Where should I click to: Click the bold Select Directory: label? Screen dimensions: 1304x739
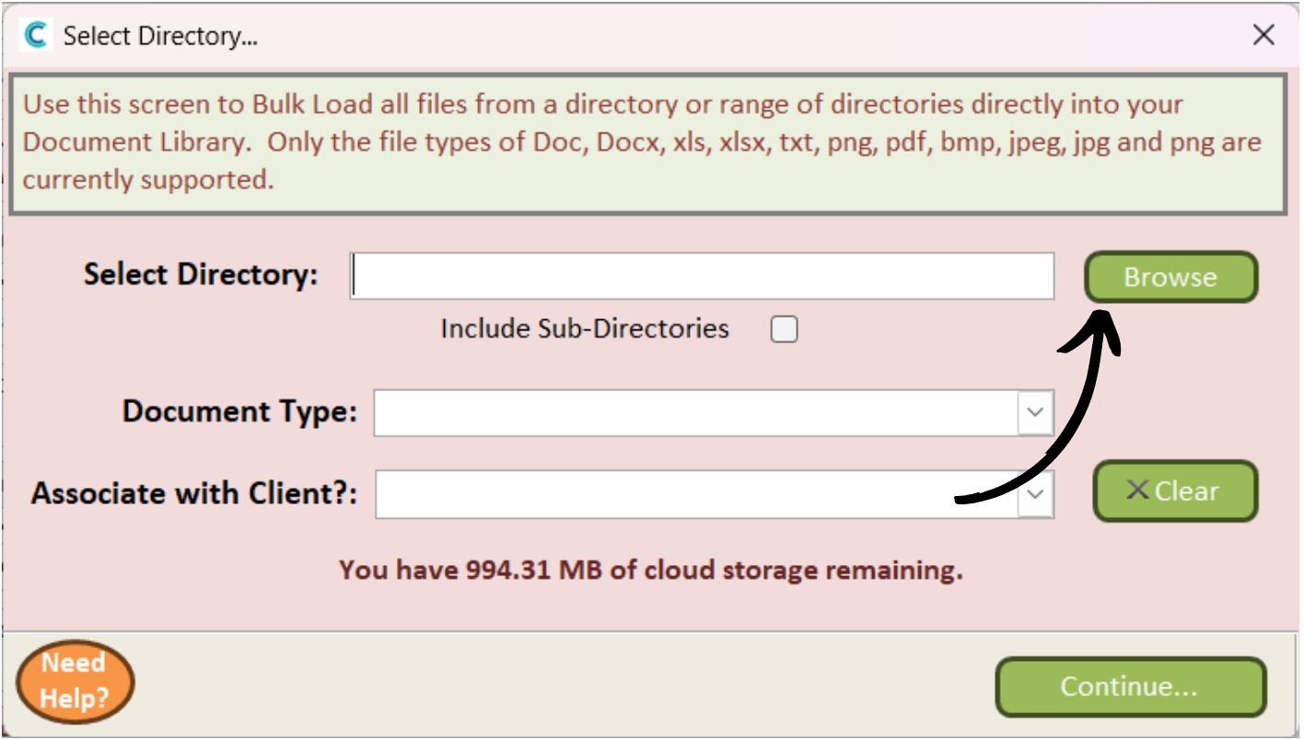[x=201, y=274]
